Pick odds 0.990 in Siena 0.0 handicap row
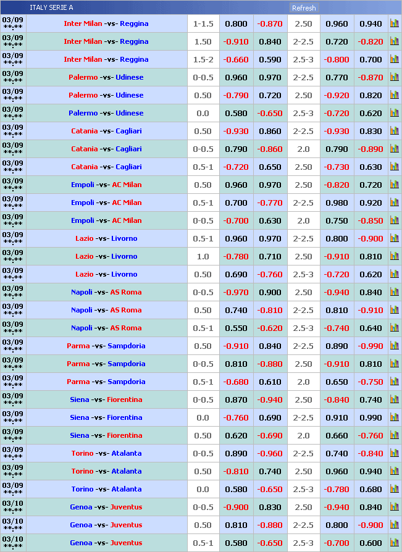This screenshot has width=402, height=552. (x=371, y=417)
